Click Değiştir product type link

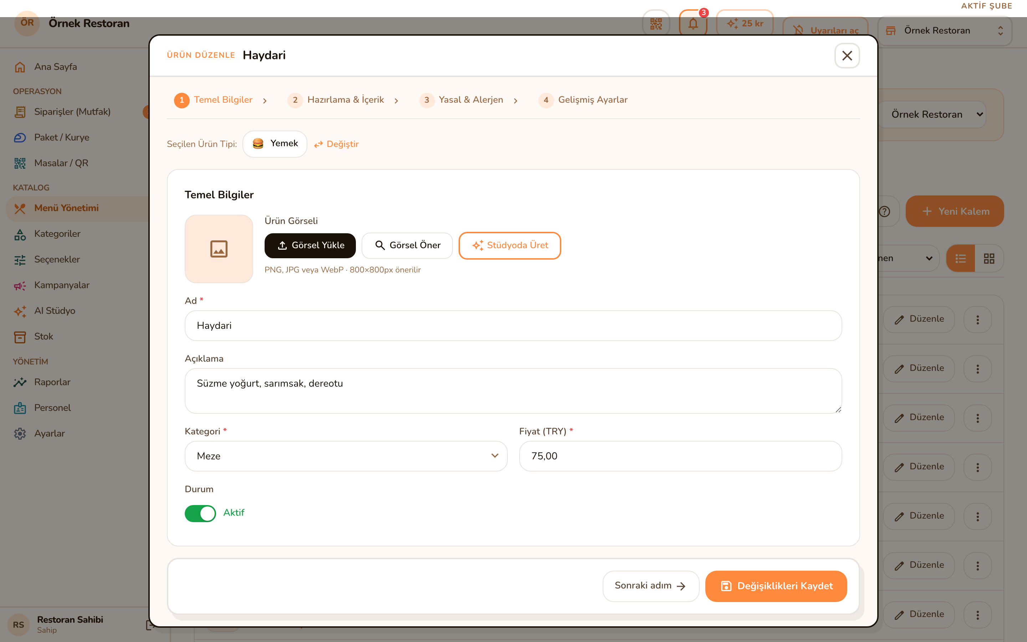pyautogui.click(x=337, y=144)
